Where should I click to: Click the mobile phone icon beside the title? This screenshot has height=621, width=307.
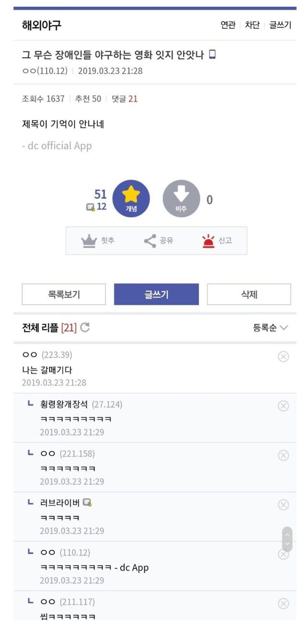(x=213, y=54)
